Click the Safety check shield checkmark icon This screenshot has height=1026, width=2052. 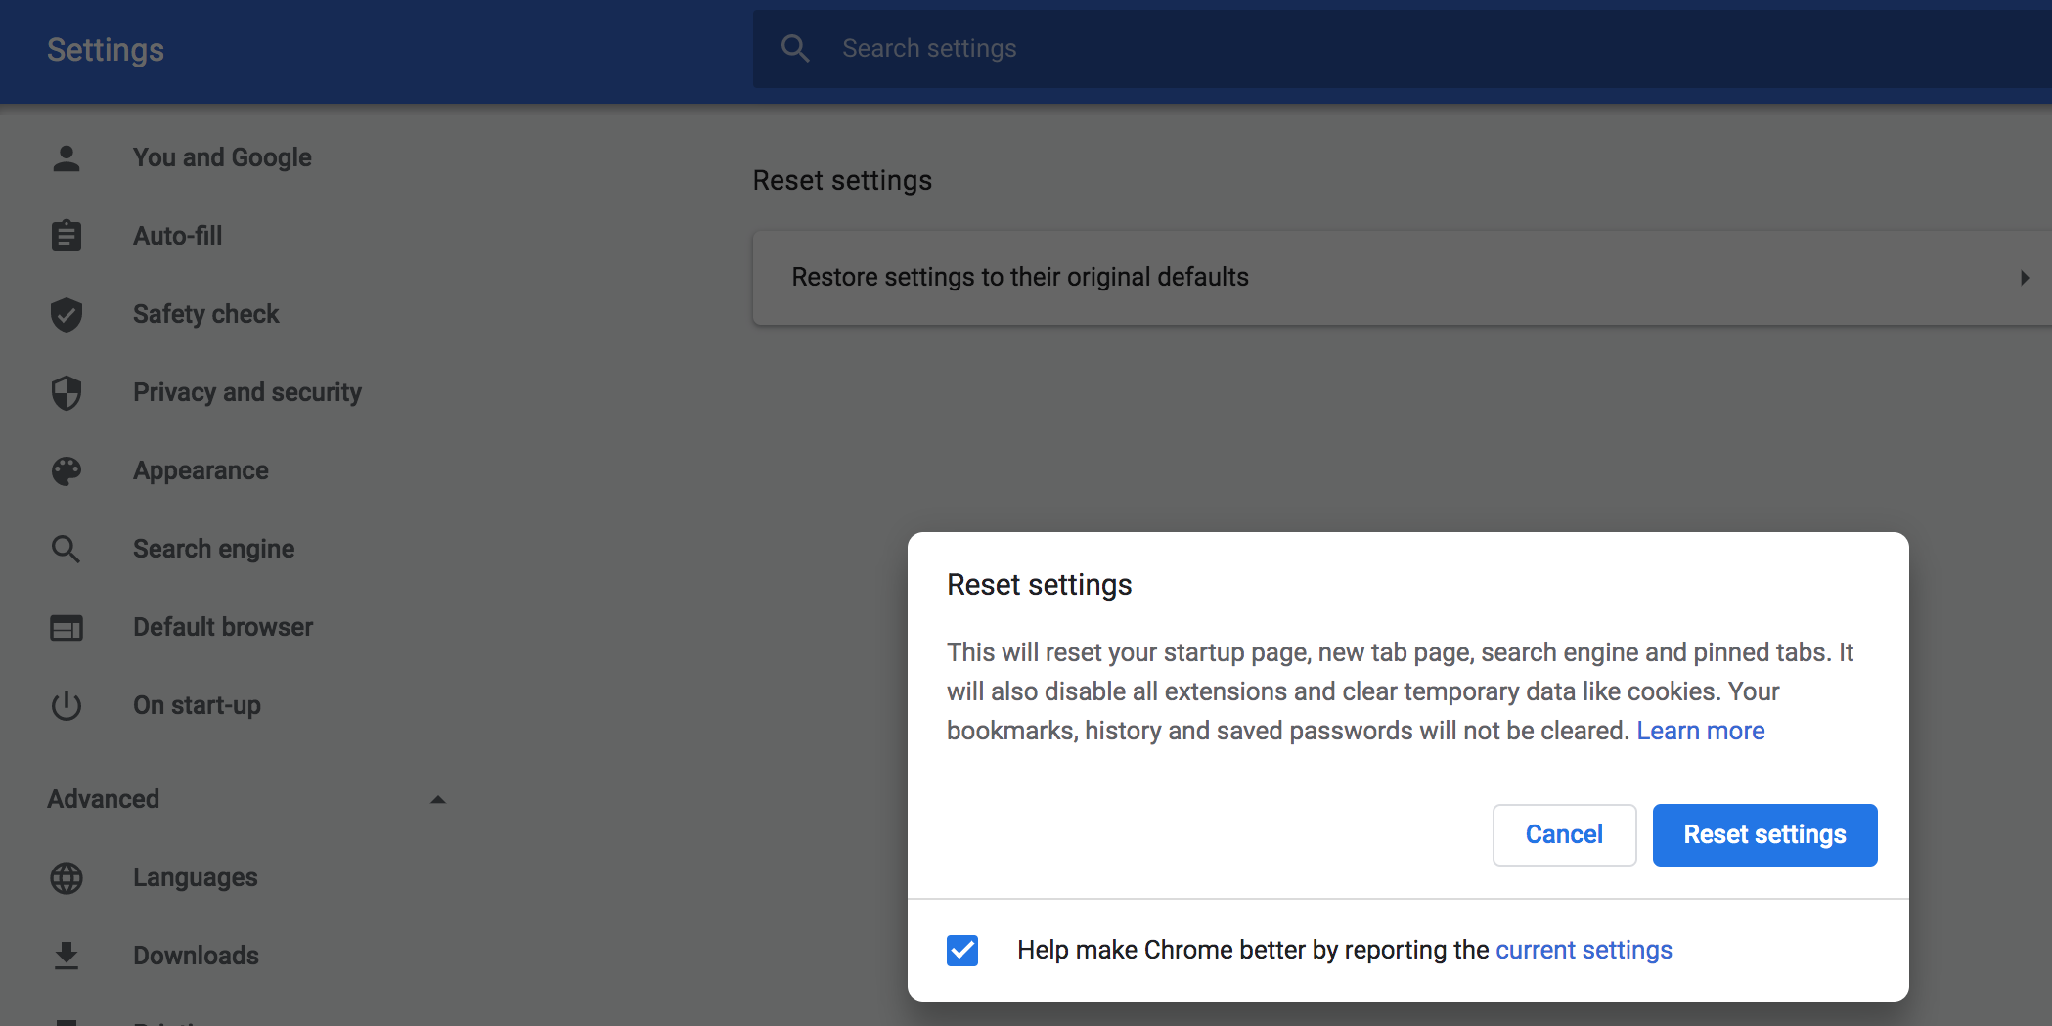coord(66,314)
